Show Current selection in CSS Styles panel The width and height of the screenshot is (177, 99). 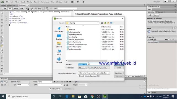[x=156, y=15]
